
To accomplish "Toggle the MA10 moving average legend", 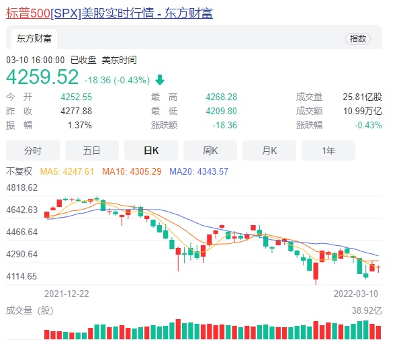I will tap(132, 171).
